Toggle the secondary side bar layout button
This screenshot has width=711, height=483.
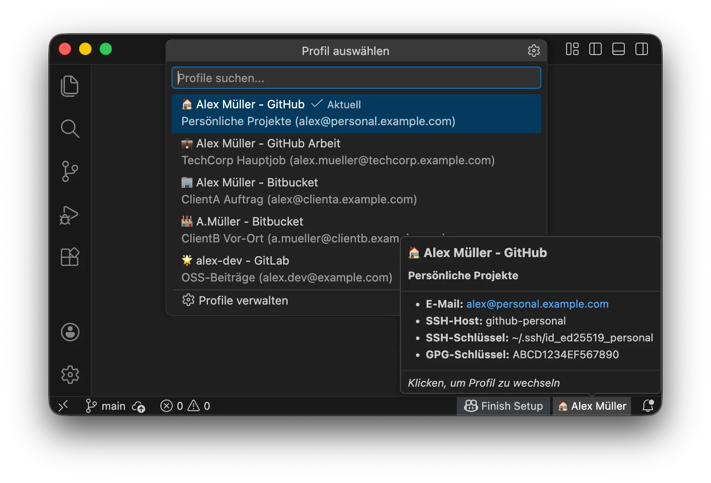click(642, 49)
